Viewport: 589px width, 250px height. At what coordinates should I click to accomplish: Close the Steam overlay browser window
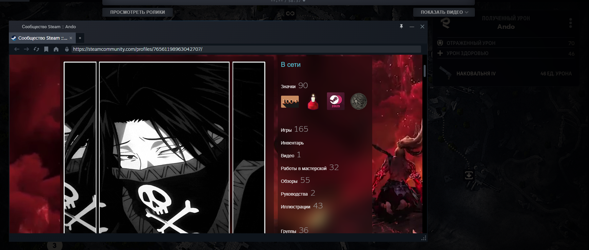tap(422, 27)
